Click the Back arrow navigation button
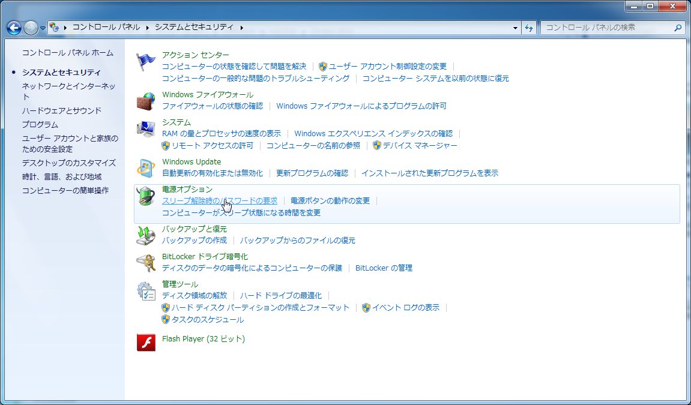Image resolution: width=691 pixels, height=405 pixels. click(x=14, y=28)
